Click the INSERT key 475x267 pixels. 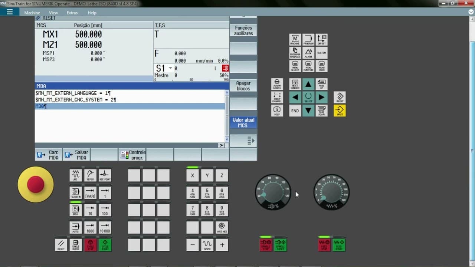pyautogui.click(x=340, y=98)
